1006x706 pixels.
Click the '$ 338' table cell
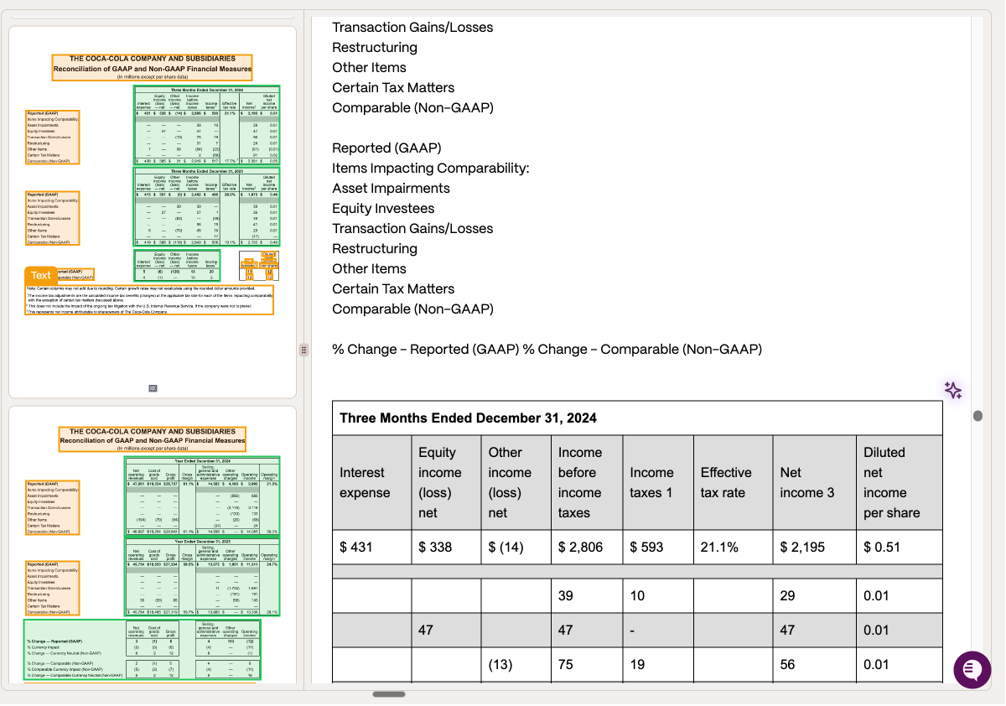click(446, 547)
